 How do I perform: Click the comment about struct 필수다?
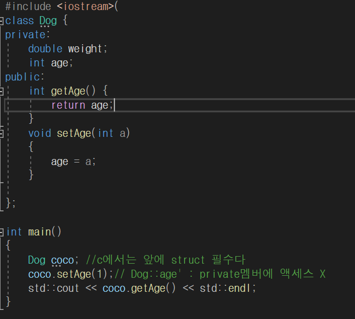[165, 260]
